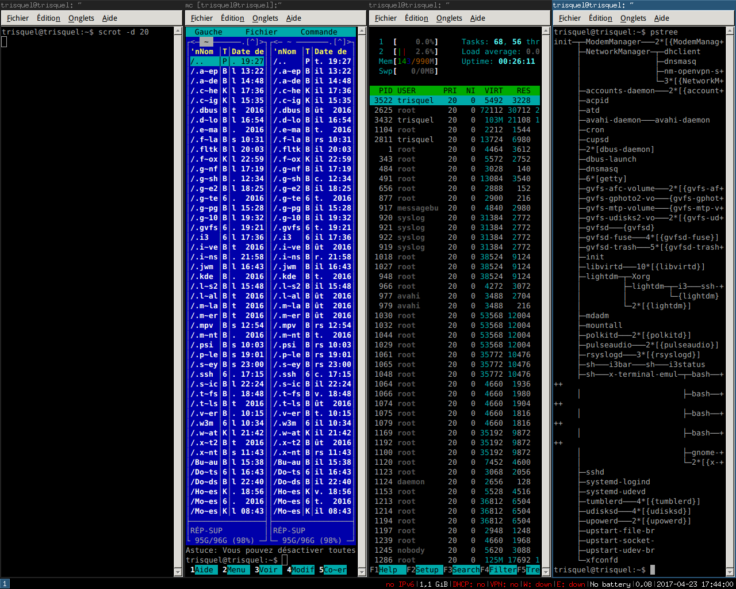Open the [^] history list on mc's left panel

pos(252,42)
